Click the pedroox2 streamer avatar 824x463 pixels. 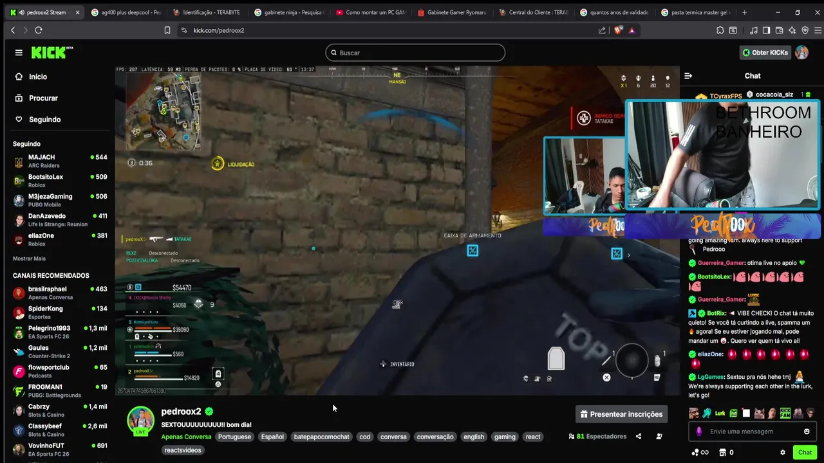click(x=140, y=421)
